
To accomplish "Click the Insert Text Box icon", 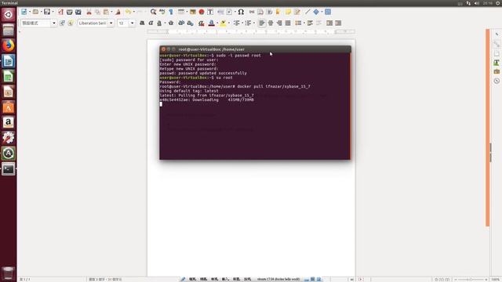I will [210, 12].
